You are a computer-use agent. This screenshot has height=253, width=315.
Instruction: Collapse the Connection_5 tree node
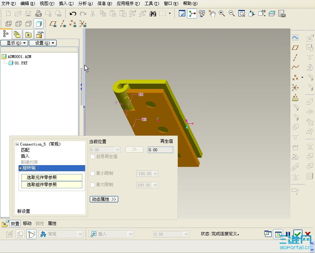click(17, 144)
